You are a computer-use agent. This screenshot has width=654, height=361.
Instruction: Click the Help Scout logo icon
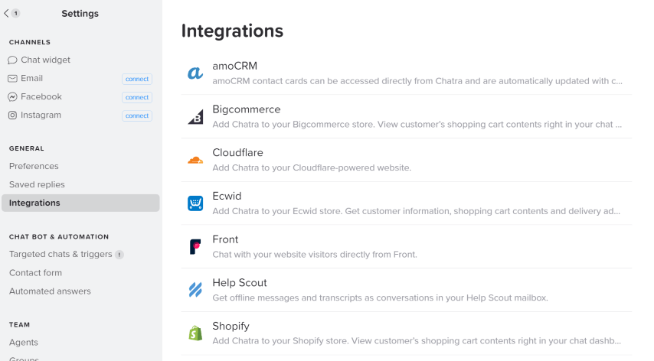[x=195, y=290]
